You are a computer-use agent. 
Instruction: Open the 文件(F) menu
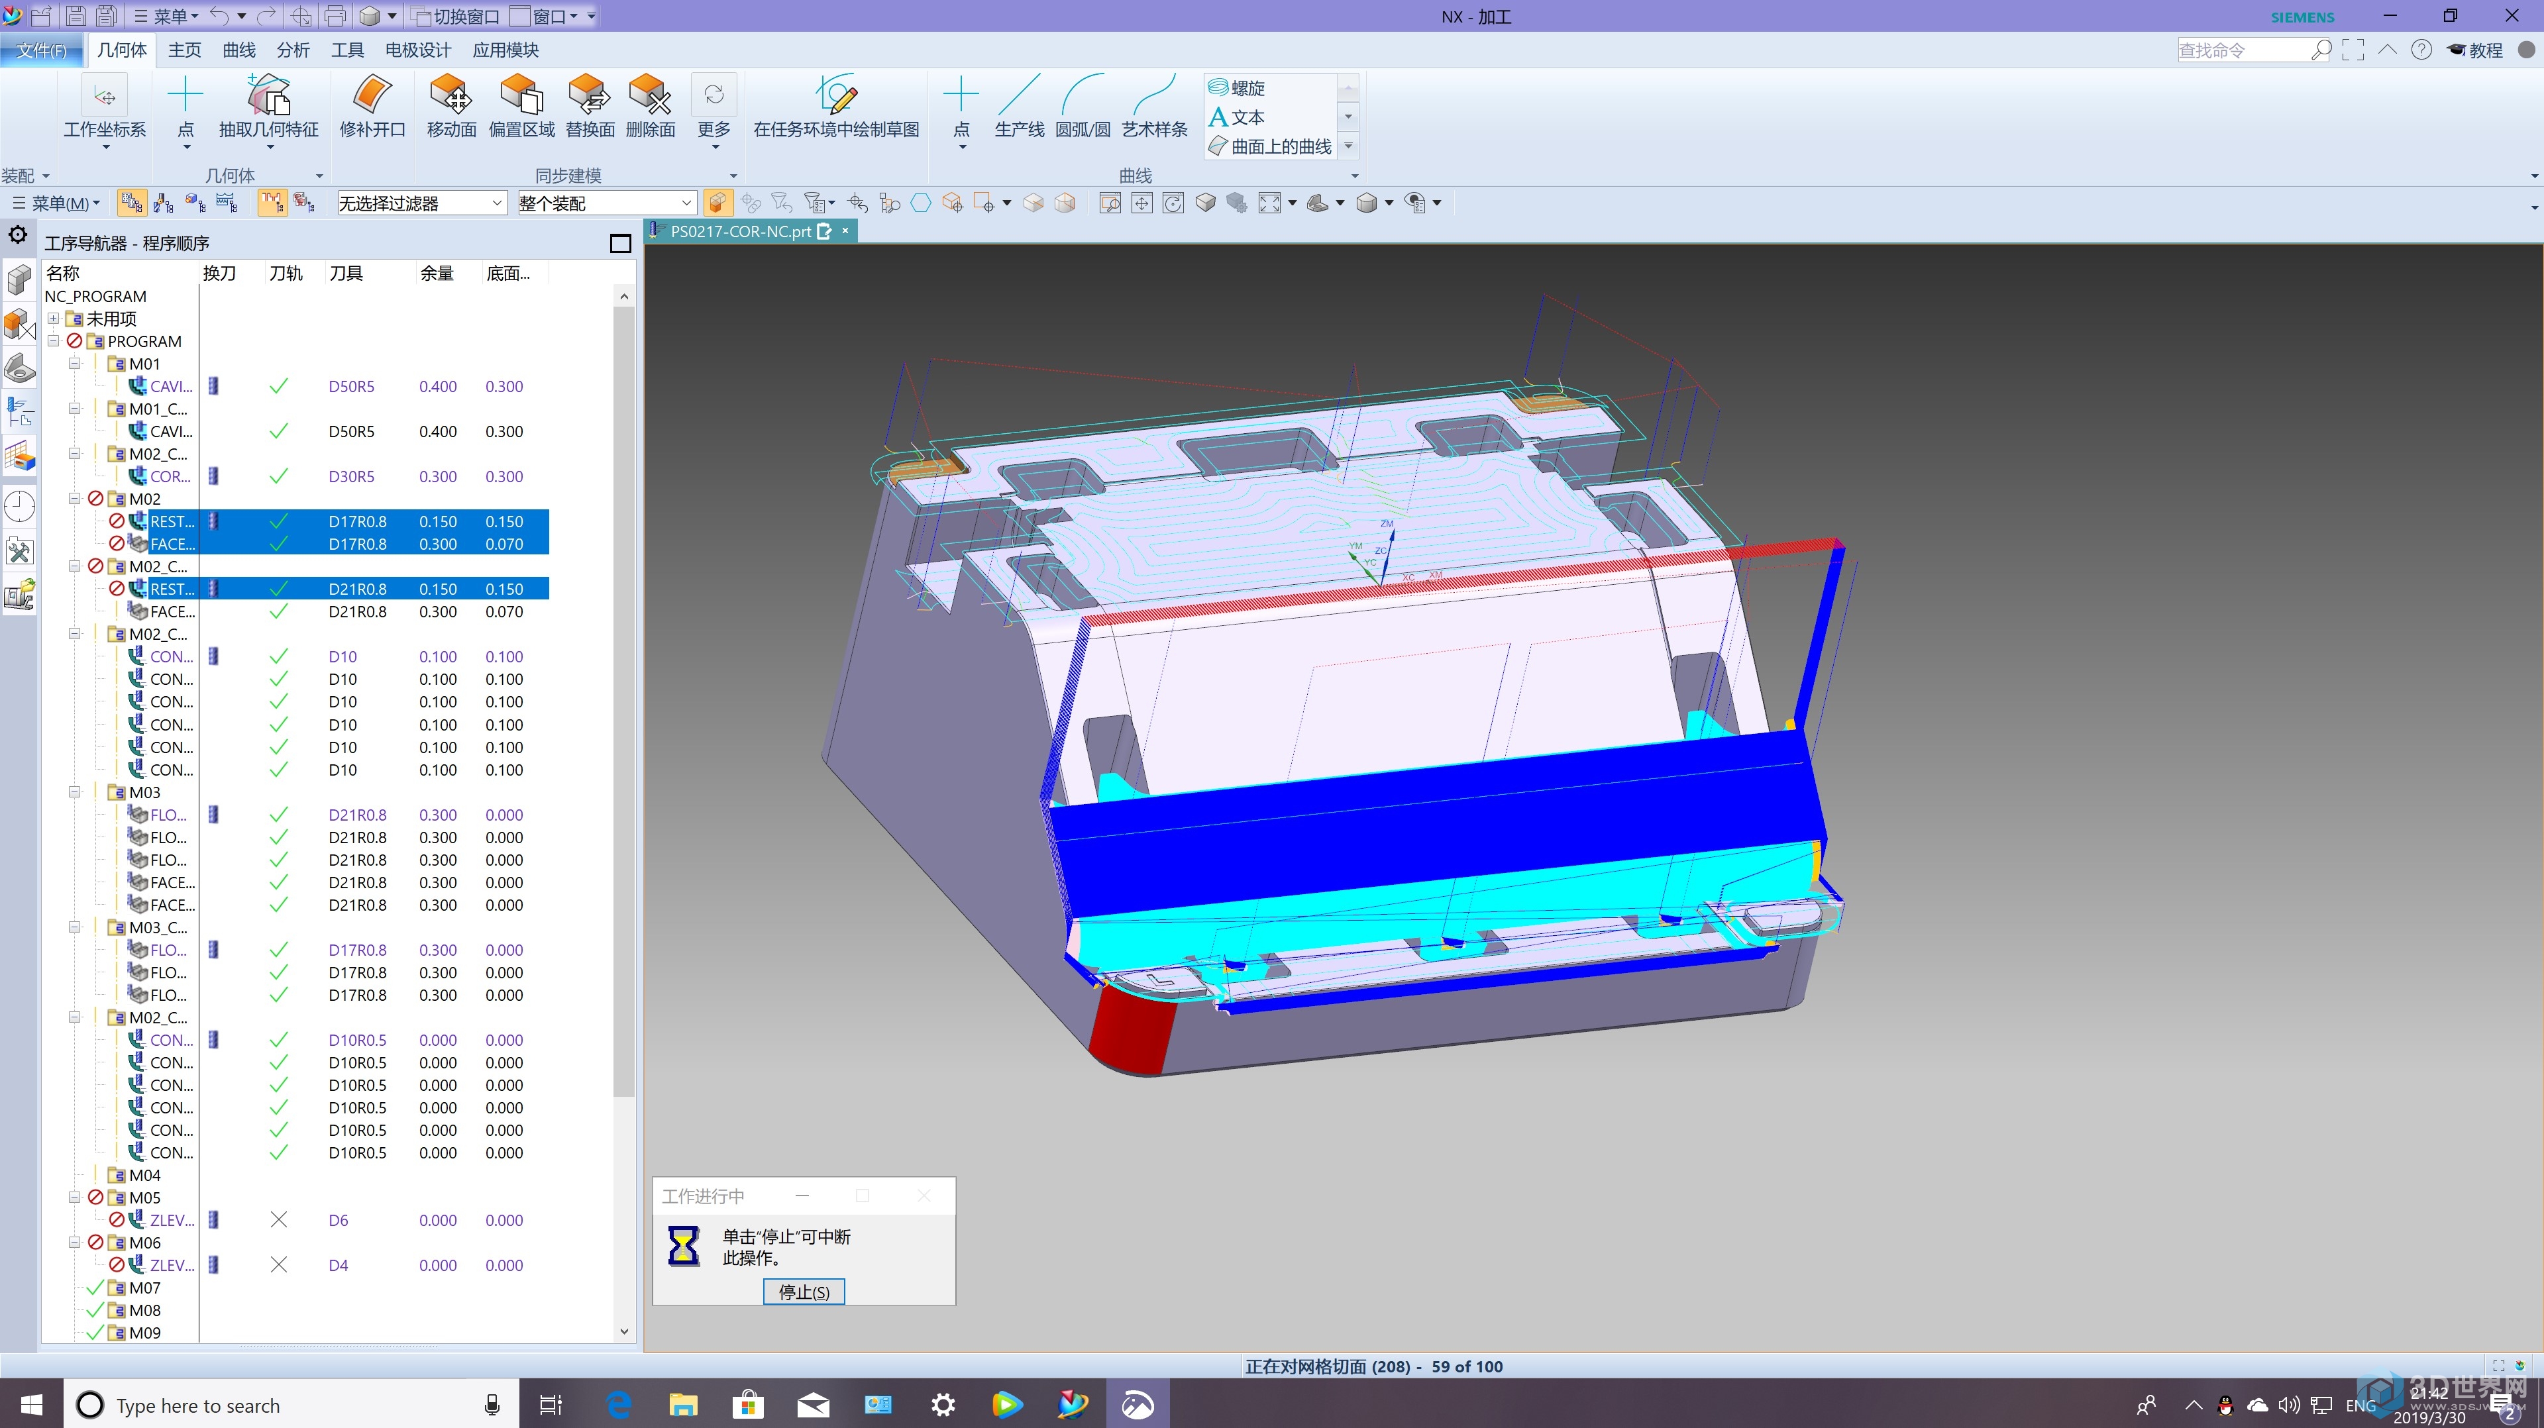coord(42,50)
